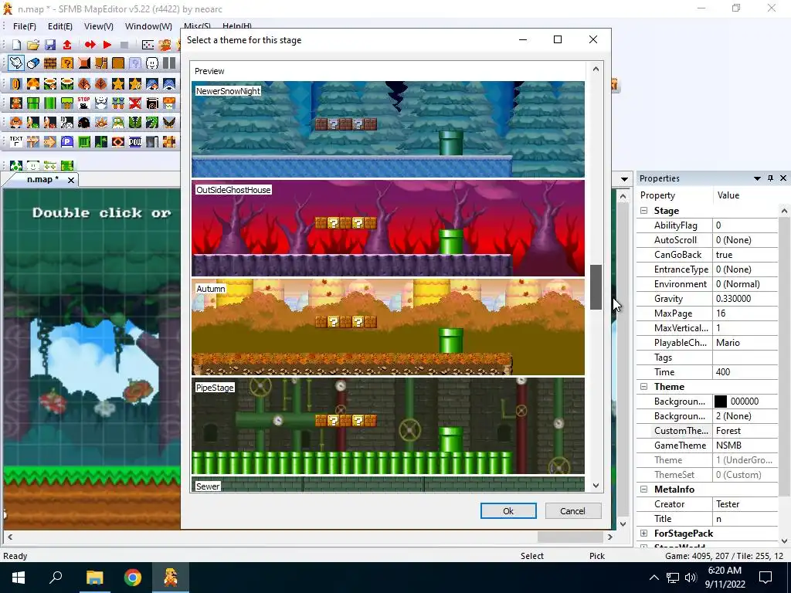This screenshot has width=791, height=593.
Task: Open Windows Start menu
Action: 19,578
